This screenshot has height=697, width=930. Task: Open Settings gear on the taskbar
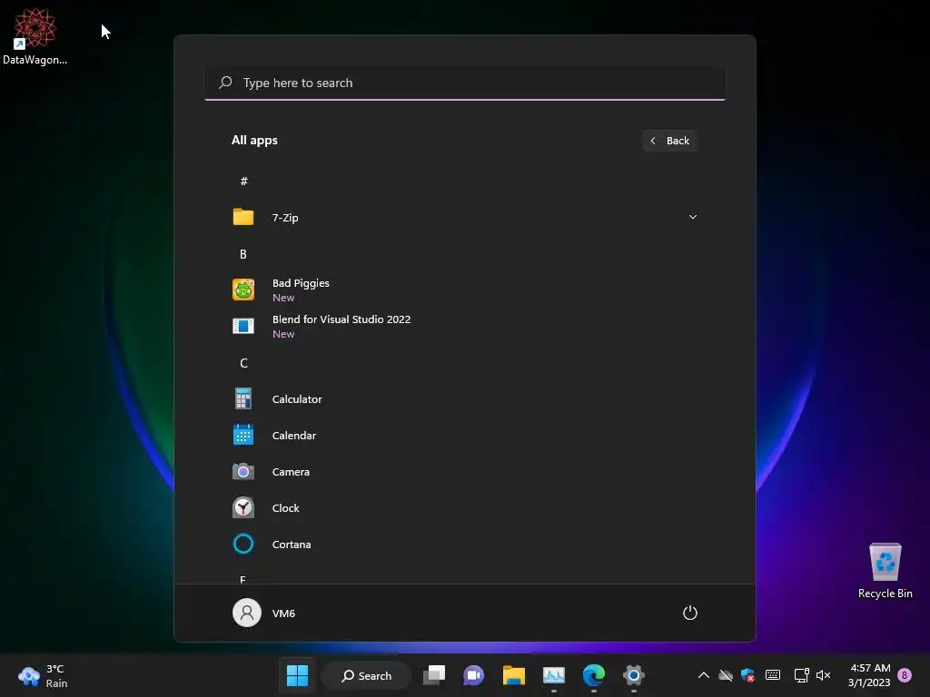[x=633, y=675]
